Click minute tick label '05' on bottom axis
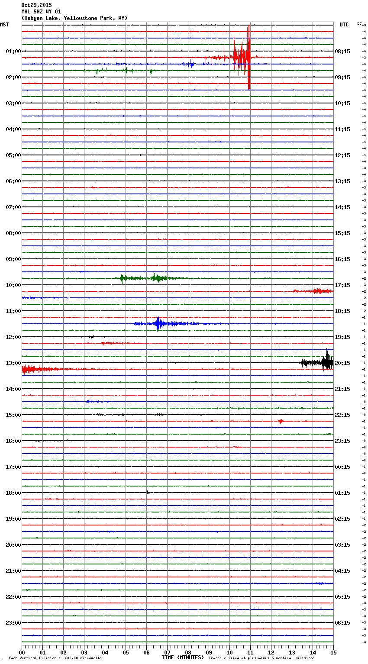The width and height of the screenshot is (368, 664). [x=126, y=652]
